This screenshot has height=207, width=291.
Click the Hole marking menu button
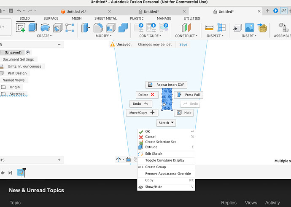[x=184, y=113]
